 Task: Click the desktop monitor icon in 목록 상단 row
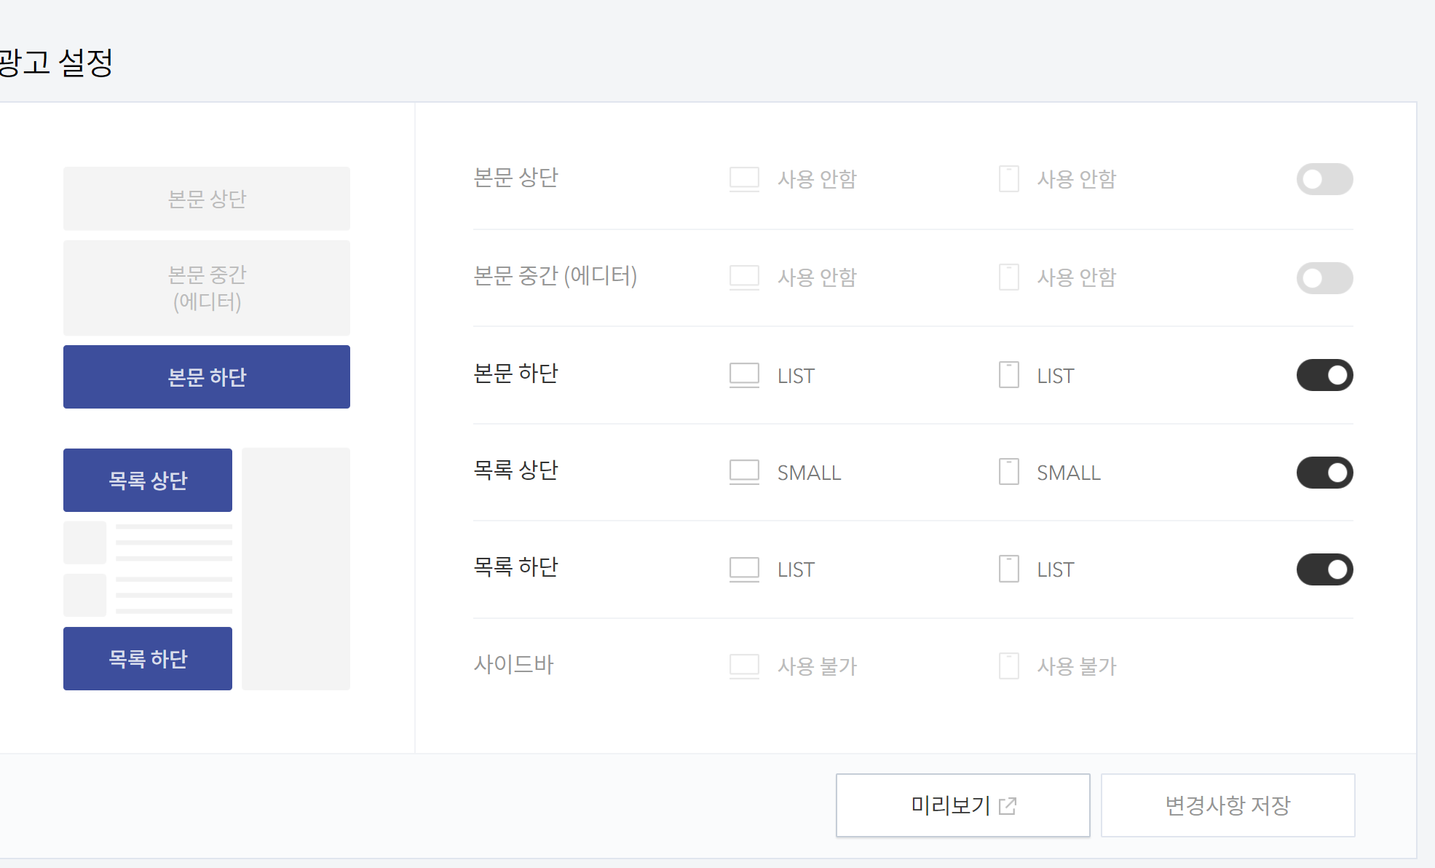tap(744, 472)
